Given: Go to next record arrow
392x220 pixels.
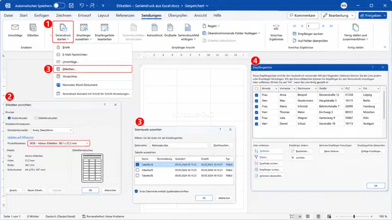Looking at the screenshot, I should coord(323,26).
